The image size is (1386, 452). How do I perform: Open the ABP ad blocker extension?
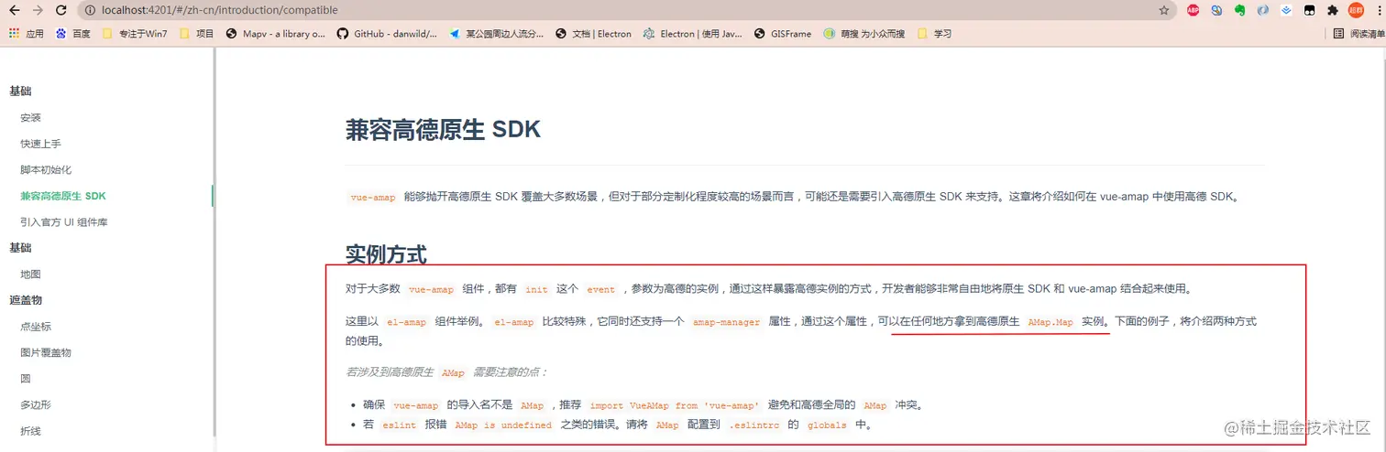1193,10
